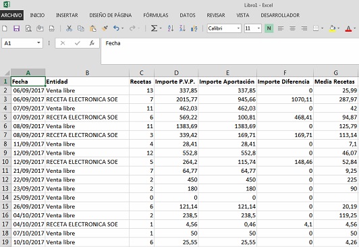Open Print Preview magnifier icon
Viewport: 359px width, 247px height.
28,28
